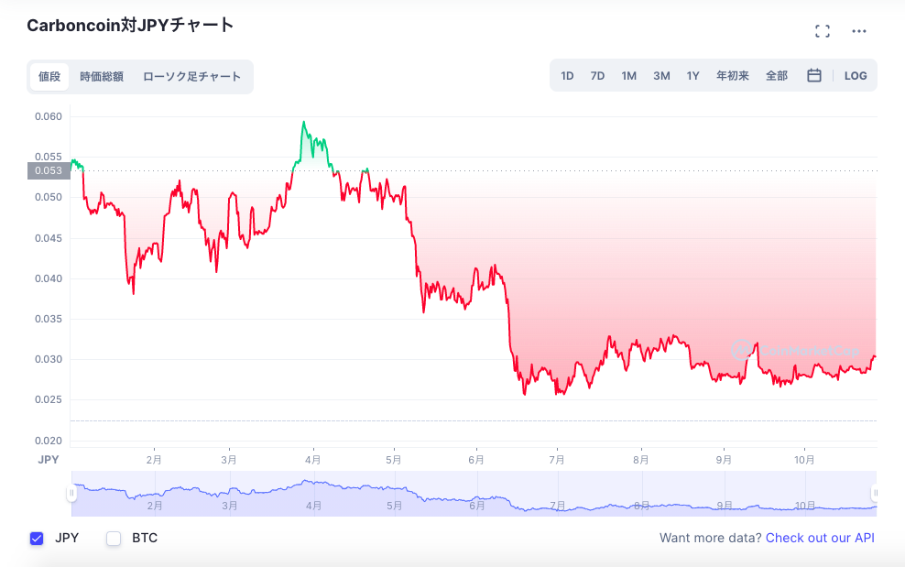Grab the left handle of the range slider
Viewport: 905px width, 567px height.
pos(72,493)
